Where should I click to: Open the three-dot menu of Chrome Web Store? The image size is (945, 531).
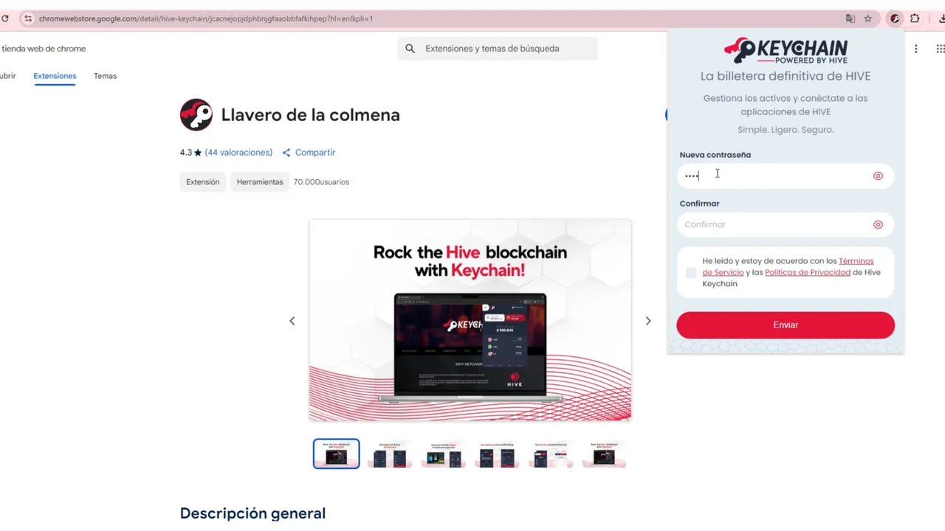[x=916, y=49]
